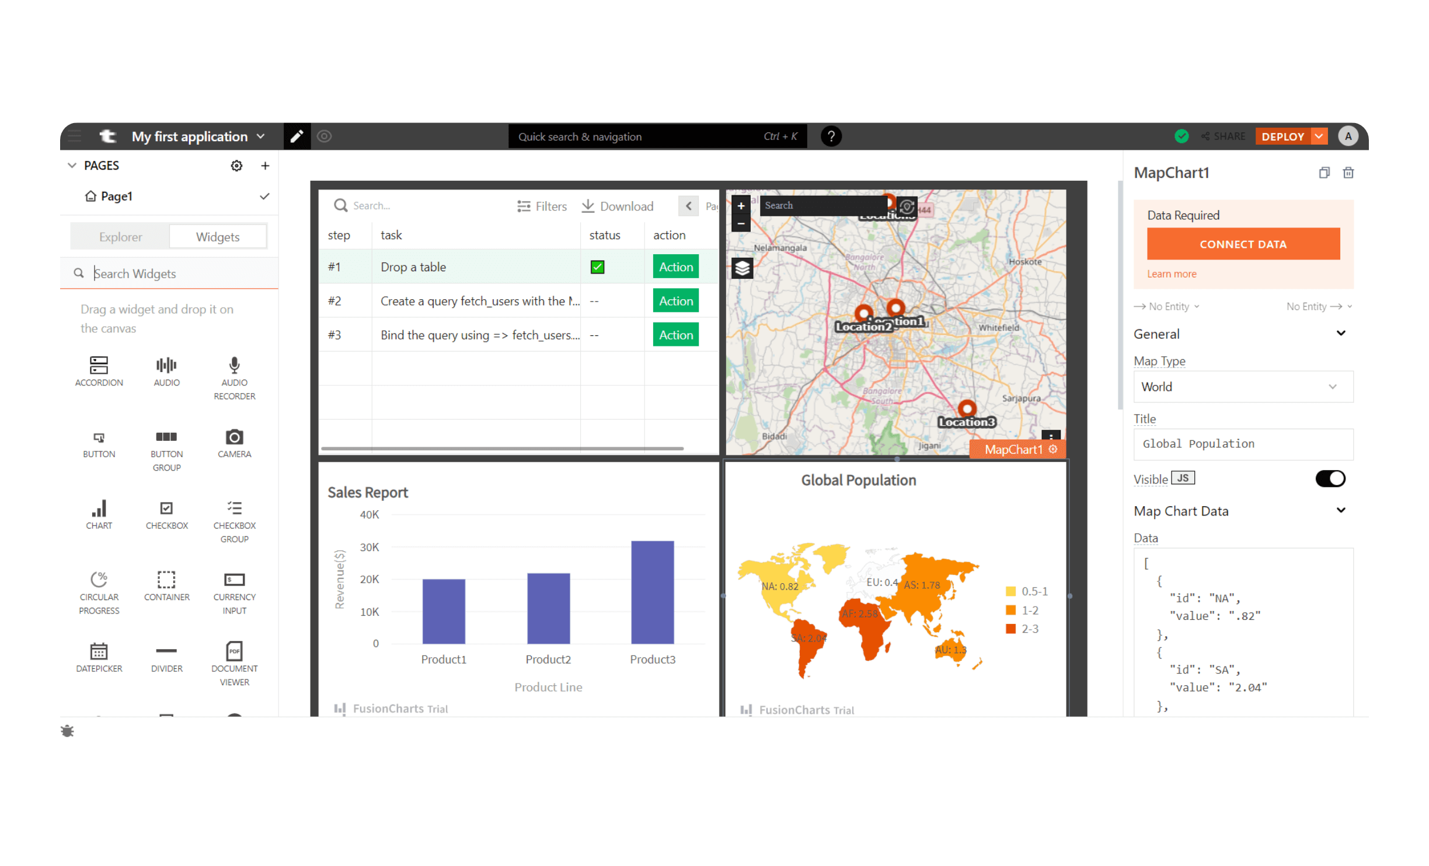The height and width of the screenshot is (866, 1429).
Task: Copy the MapChart1 widget
Action: [1325, 173]
